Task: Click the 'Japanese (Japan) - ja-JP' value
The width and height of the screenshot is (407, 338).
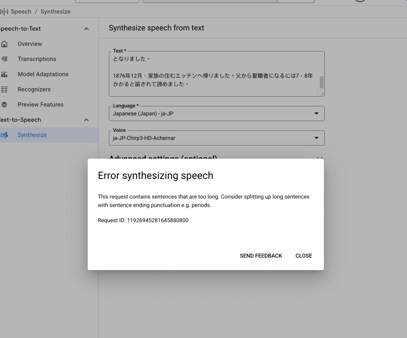Action: coord(143,114)
